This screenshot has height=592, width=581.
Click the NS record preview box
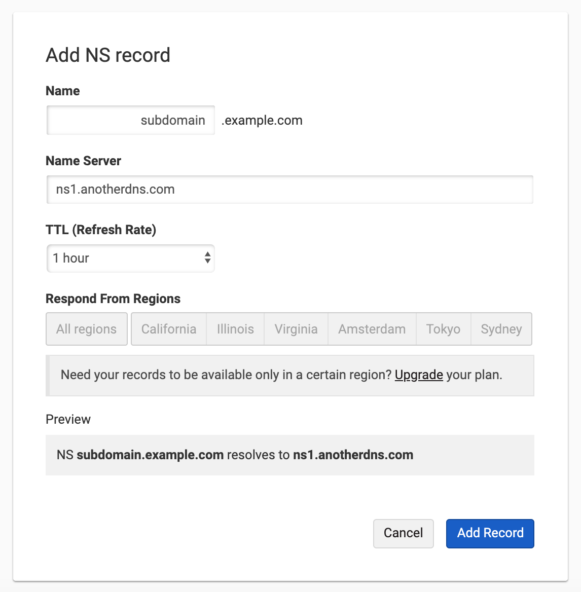point(289,455)
